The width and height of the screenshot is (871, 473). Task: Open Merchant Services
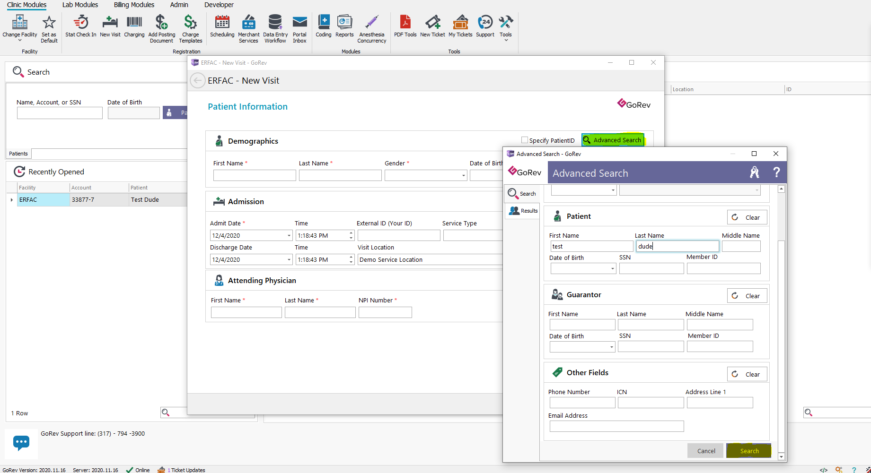pos(249,29)
